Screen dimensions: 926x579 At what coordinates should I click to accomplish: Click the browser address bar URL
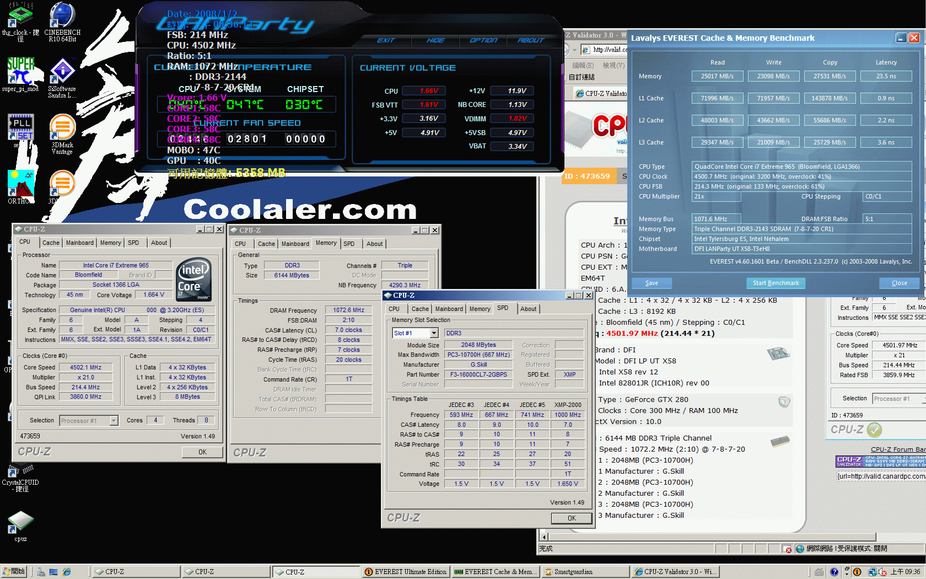coord(611,50)
